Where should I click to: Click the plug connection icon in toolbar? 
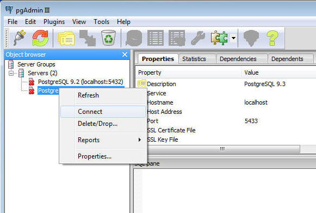pos(20,38)
